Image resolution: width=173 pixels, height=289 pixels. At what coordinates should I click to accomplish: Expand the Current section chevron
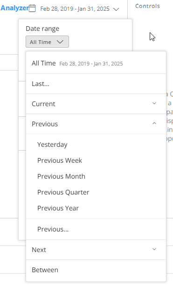(154, 103)
